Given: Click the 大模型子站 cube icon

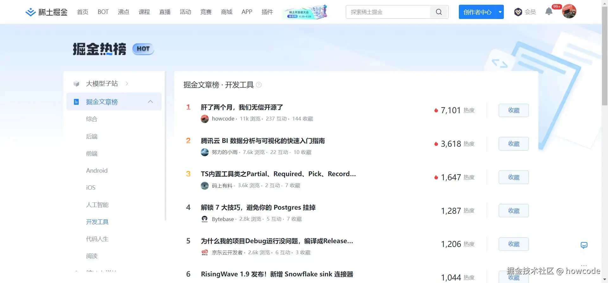Looking at the screenshot, I should (76, 84).
